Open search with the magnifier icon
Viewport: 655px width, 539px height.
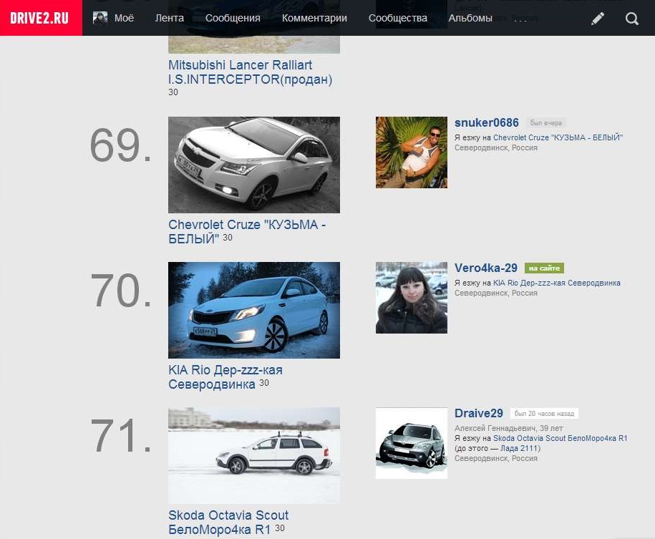(x=631, y=18)
